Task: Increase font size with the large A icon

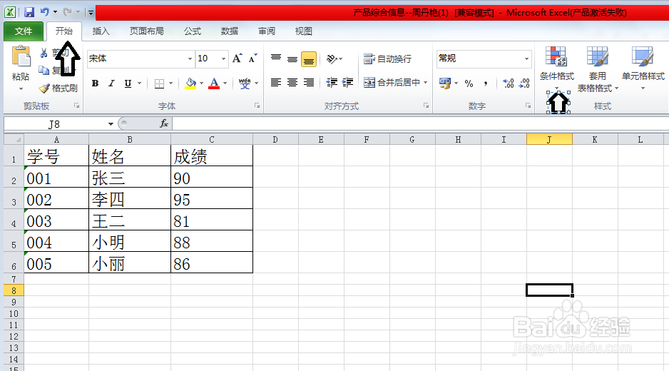Action: coord(238,59)
